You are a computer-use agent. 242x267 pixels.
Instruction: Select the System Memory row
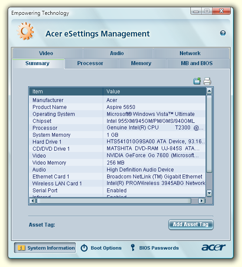(118, 135)
